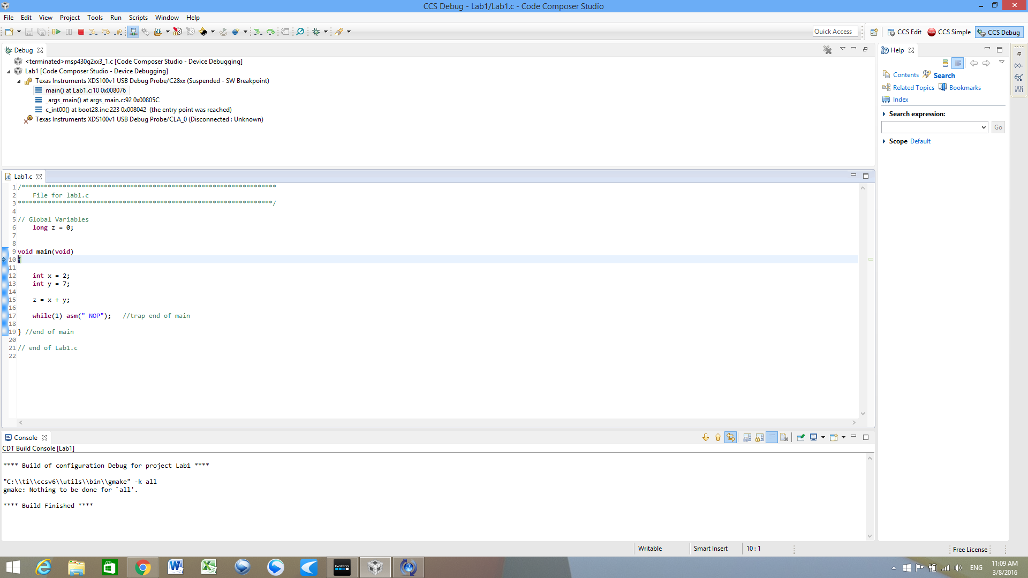Open the Run menu
The height and width of the screenshot is (578, 1028).
coord(116,18)
